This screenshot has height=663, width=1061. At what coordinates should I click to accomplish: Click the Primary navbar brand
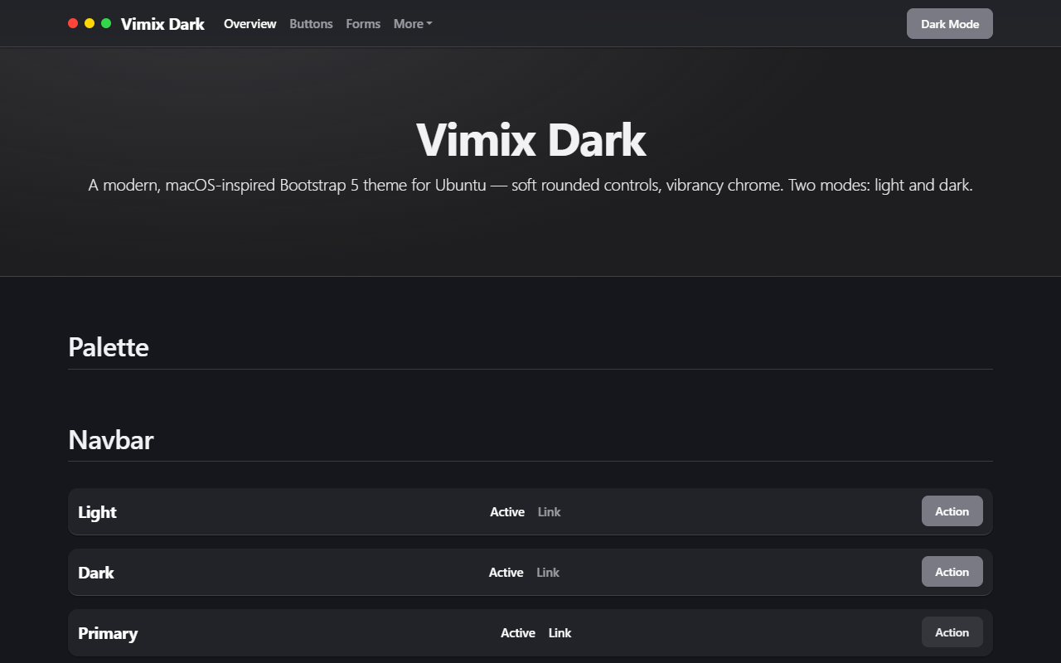click(x=108, y=633)
